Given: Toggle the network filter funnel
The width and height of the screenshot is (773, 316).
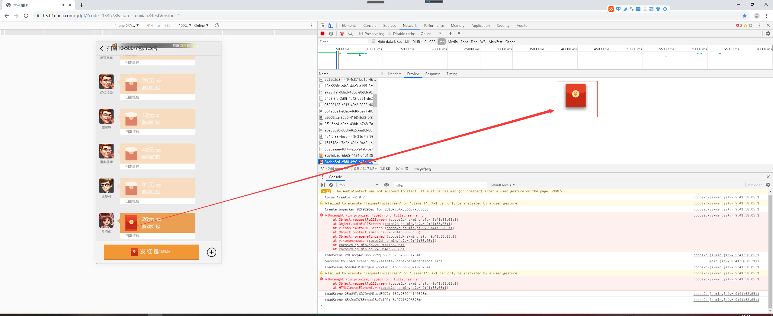Looking at the screenshot, I should click(x=342, y=34).
